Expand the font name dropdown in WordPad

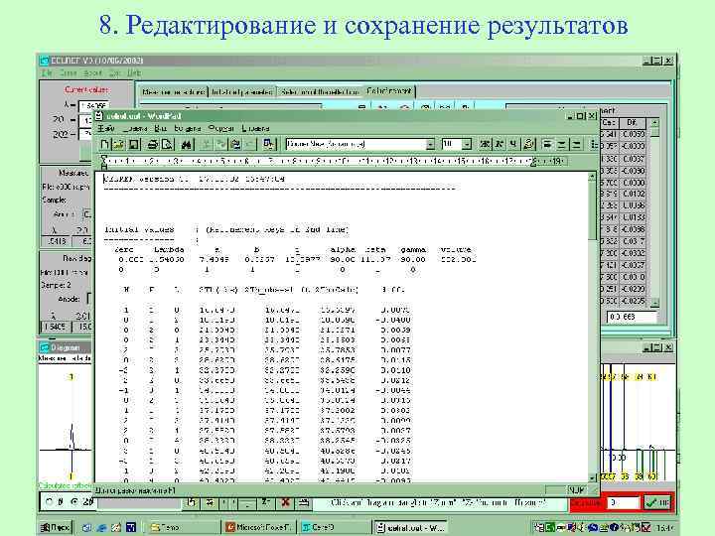coord(430,145)
